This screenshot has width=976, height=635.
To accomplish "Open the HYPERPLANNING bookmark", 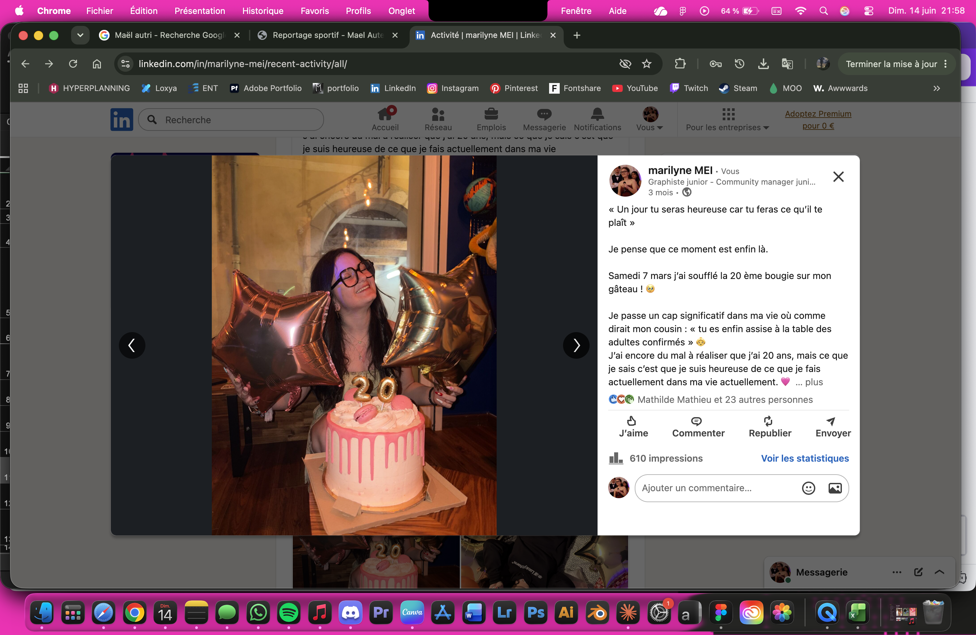I will click(89, 89).
